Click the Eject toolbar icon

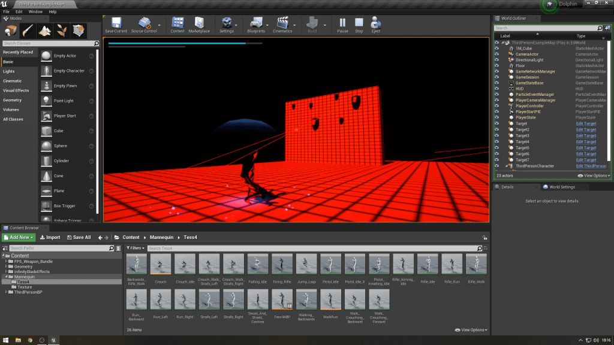(376, 25)
